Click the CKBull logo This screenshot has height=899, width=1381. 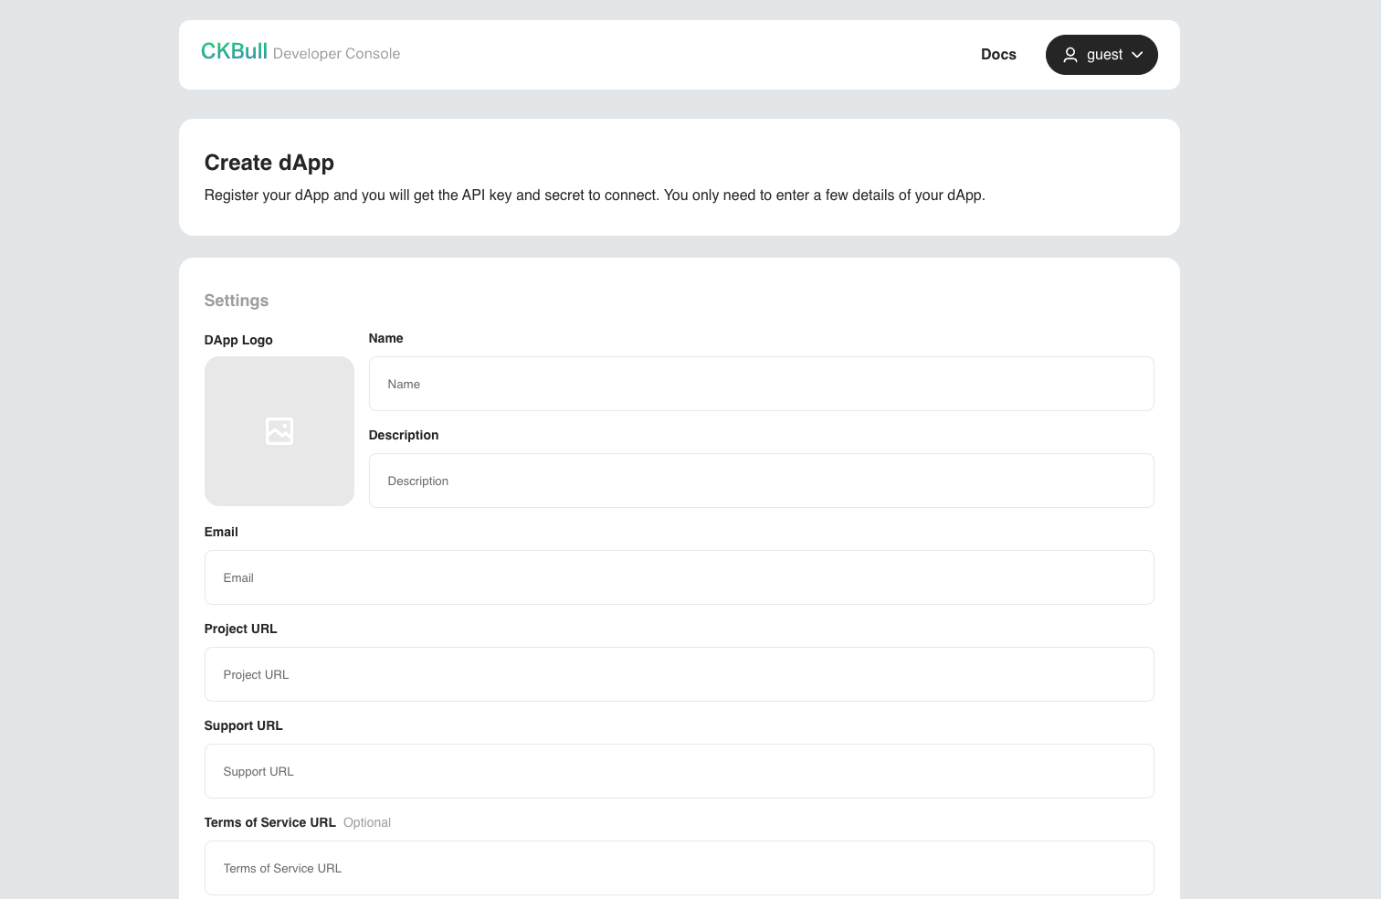234,52
